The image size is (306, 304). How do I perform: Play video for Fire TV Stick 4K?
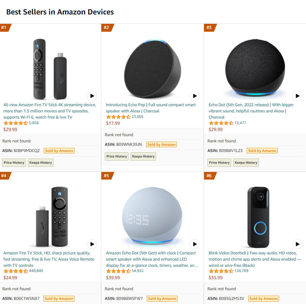92,96
